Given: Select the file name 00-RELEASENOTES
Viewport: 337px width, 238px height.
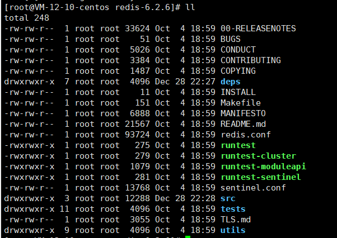Looking at the screenshot, I should coord(258,28).
